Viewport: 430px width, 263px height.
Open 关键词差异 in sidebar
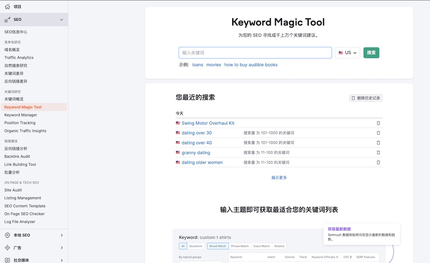pos(14,73)
